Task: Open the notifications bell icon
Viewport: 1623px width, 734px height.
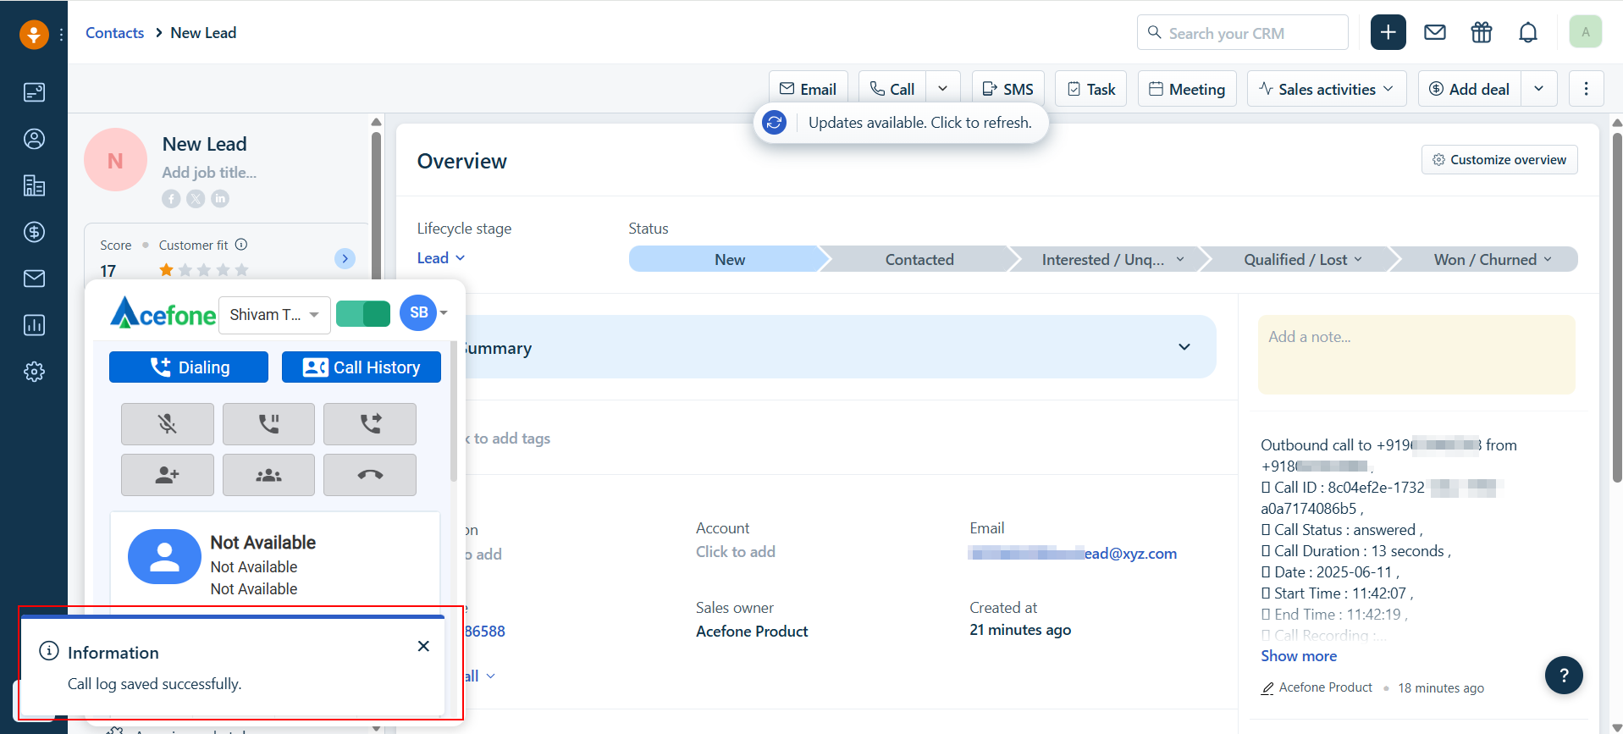Action: (x=1528, y=32)
